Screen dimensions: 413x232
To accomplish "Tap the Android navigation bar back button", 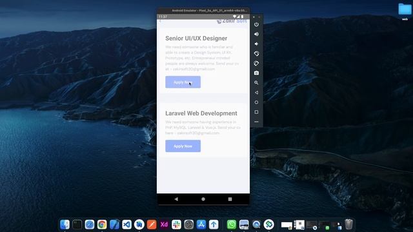I will [176, 199].
